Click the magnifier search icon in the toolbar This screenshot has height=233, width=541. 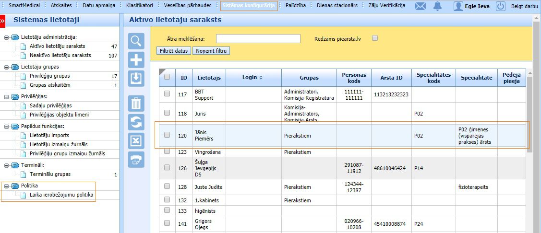pos(136,41)
